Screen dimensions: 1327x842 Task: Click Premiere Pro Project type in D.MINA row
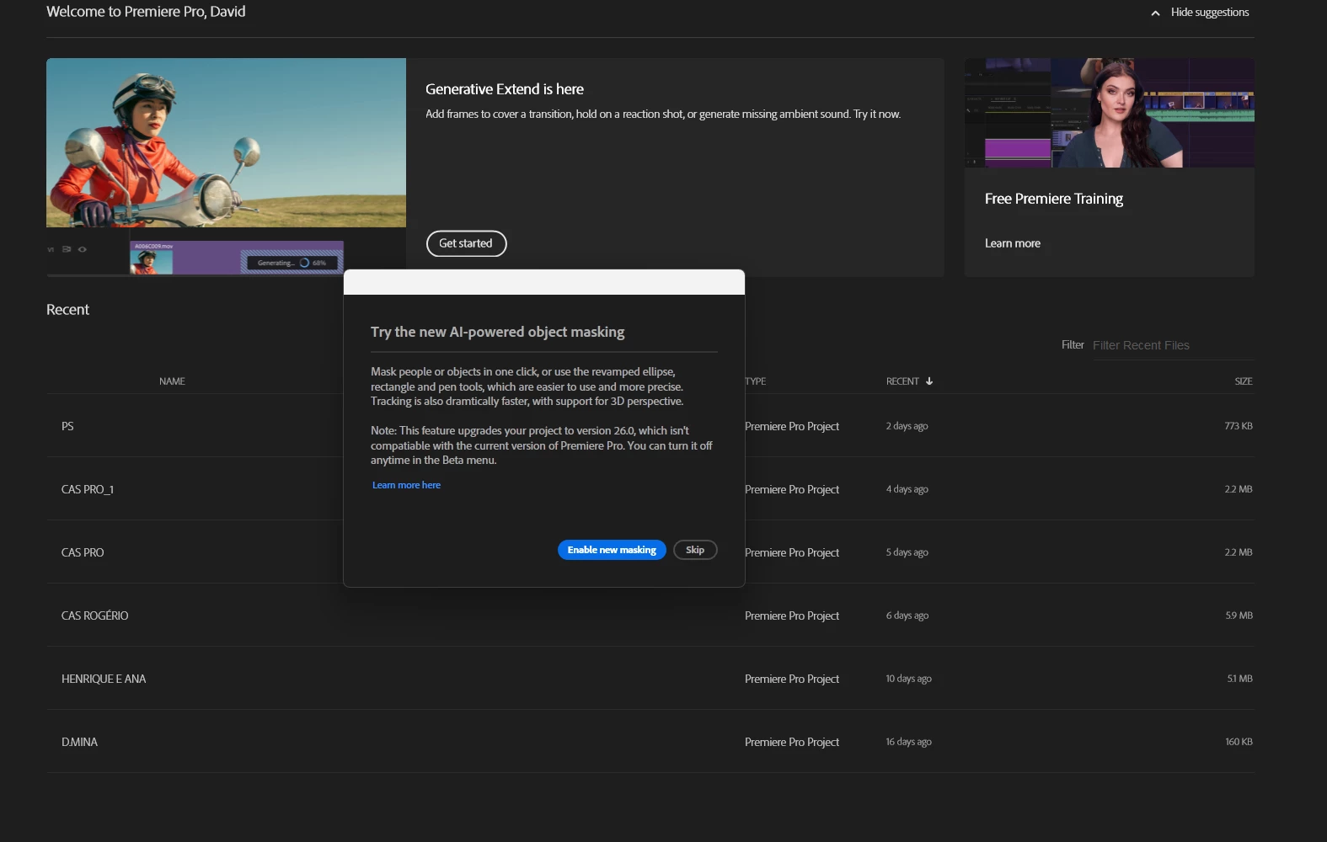(x=792, y=742)
